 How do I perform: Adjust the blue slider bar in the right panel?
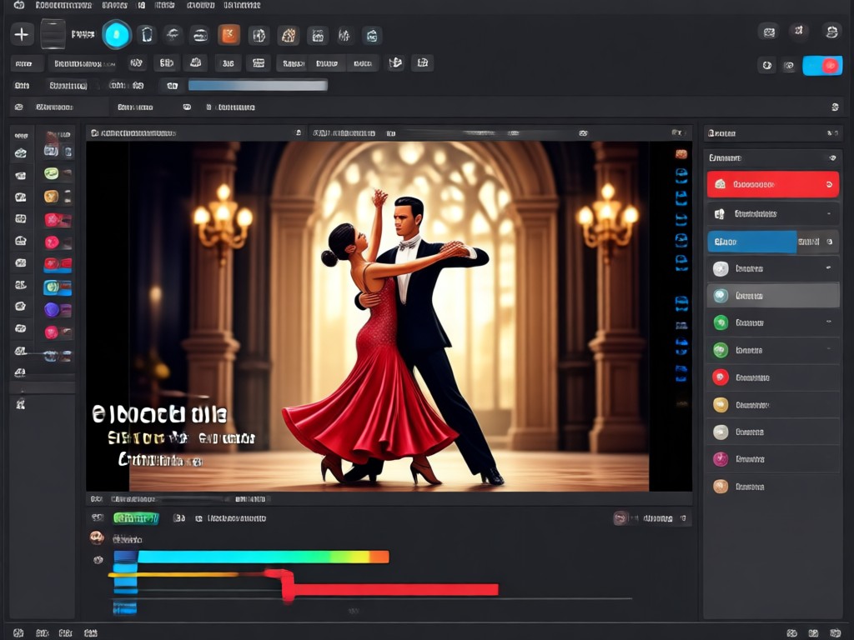pos(751,242)
